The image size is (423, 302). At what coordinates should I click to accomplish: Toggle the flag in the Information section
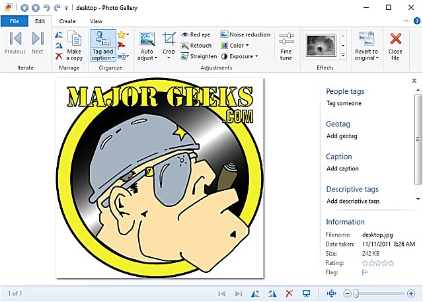[x=365, y=272]
